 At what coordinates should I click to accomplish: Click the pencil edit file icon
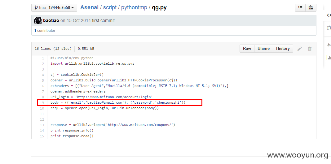click(x=300, y=49)
